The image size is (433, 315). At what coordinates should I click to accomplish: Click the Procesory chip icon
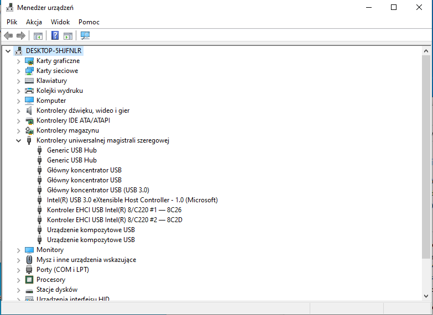point(29,280)
